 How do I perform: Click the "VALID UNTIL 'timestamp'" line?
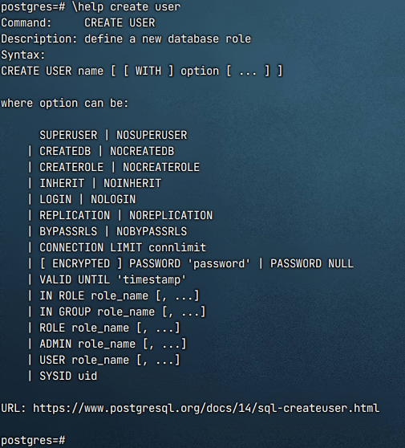(x=113, y=279)
